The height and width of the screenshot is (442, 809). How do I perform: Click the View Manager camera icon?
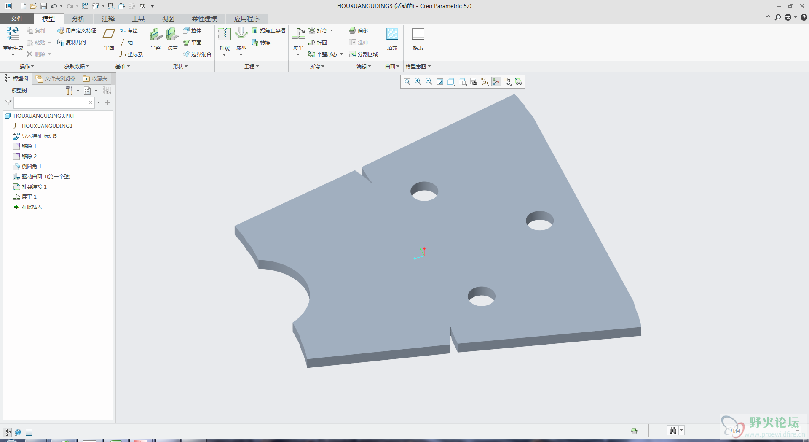(x=474, y=81)
